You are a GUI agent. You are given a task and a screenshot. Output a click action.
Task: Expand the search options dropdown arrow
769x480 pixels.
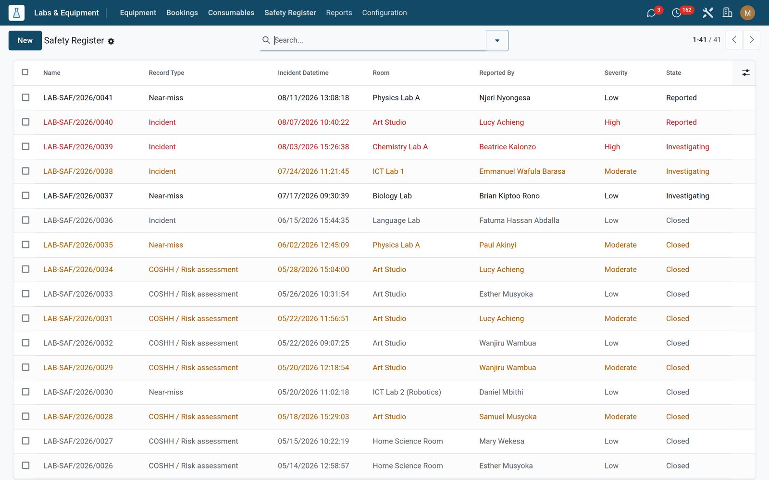pos(497,40)
